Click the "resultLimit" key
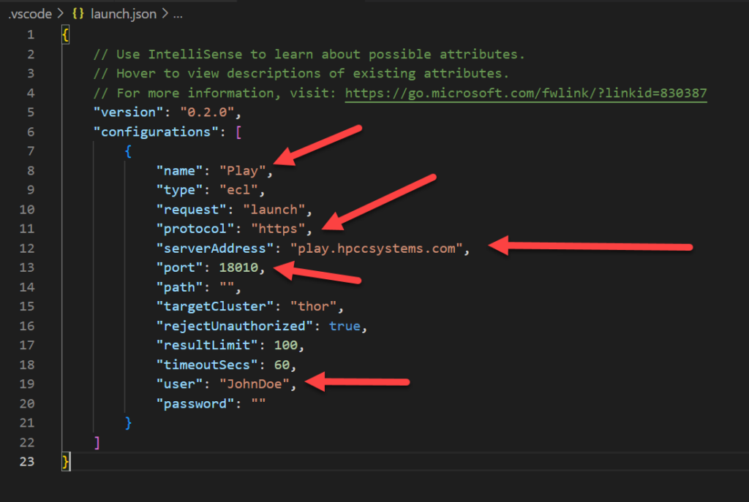 [207, 345]
